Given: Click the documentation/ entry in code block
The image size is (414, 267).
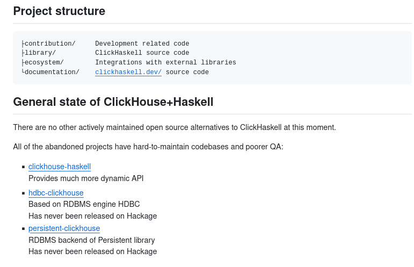Looking at the screenshot, I should (x=52, y=72).
